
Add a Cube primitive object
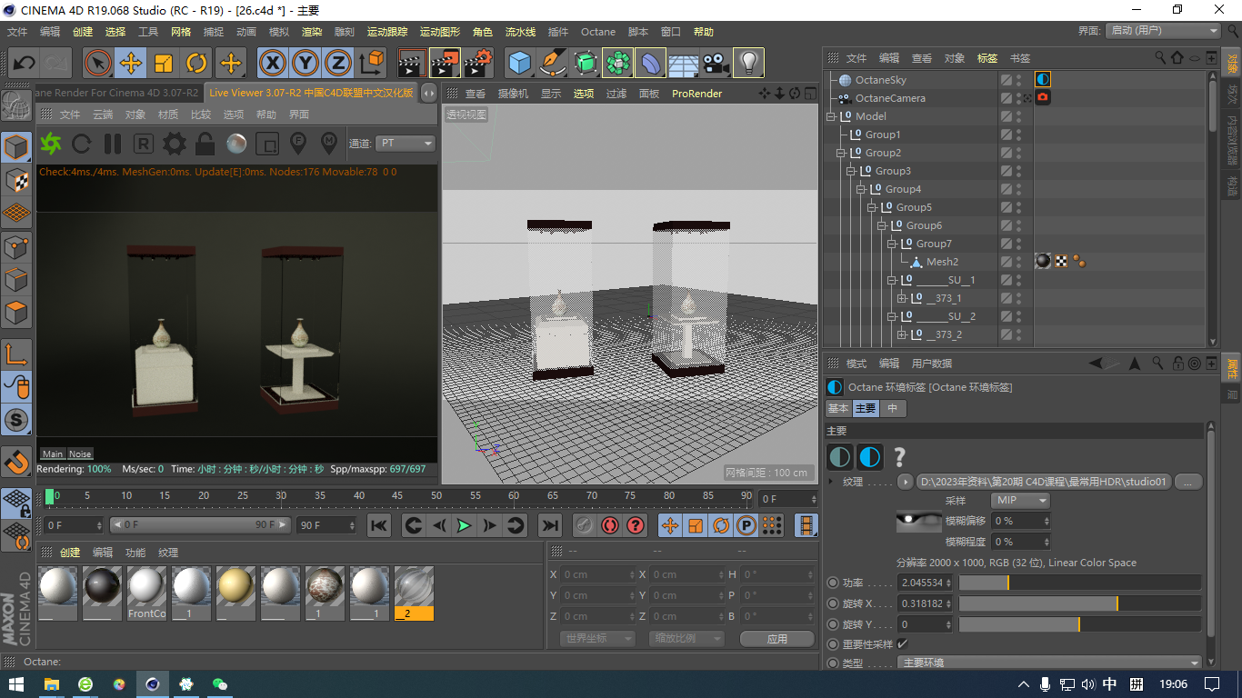[519, 63]
